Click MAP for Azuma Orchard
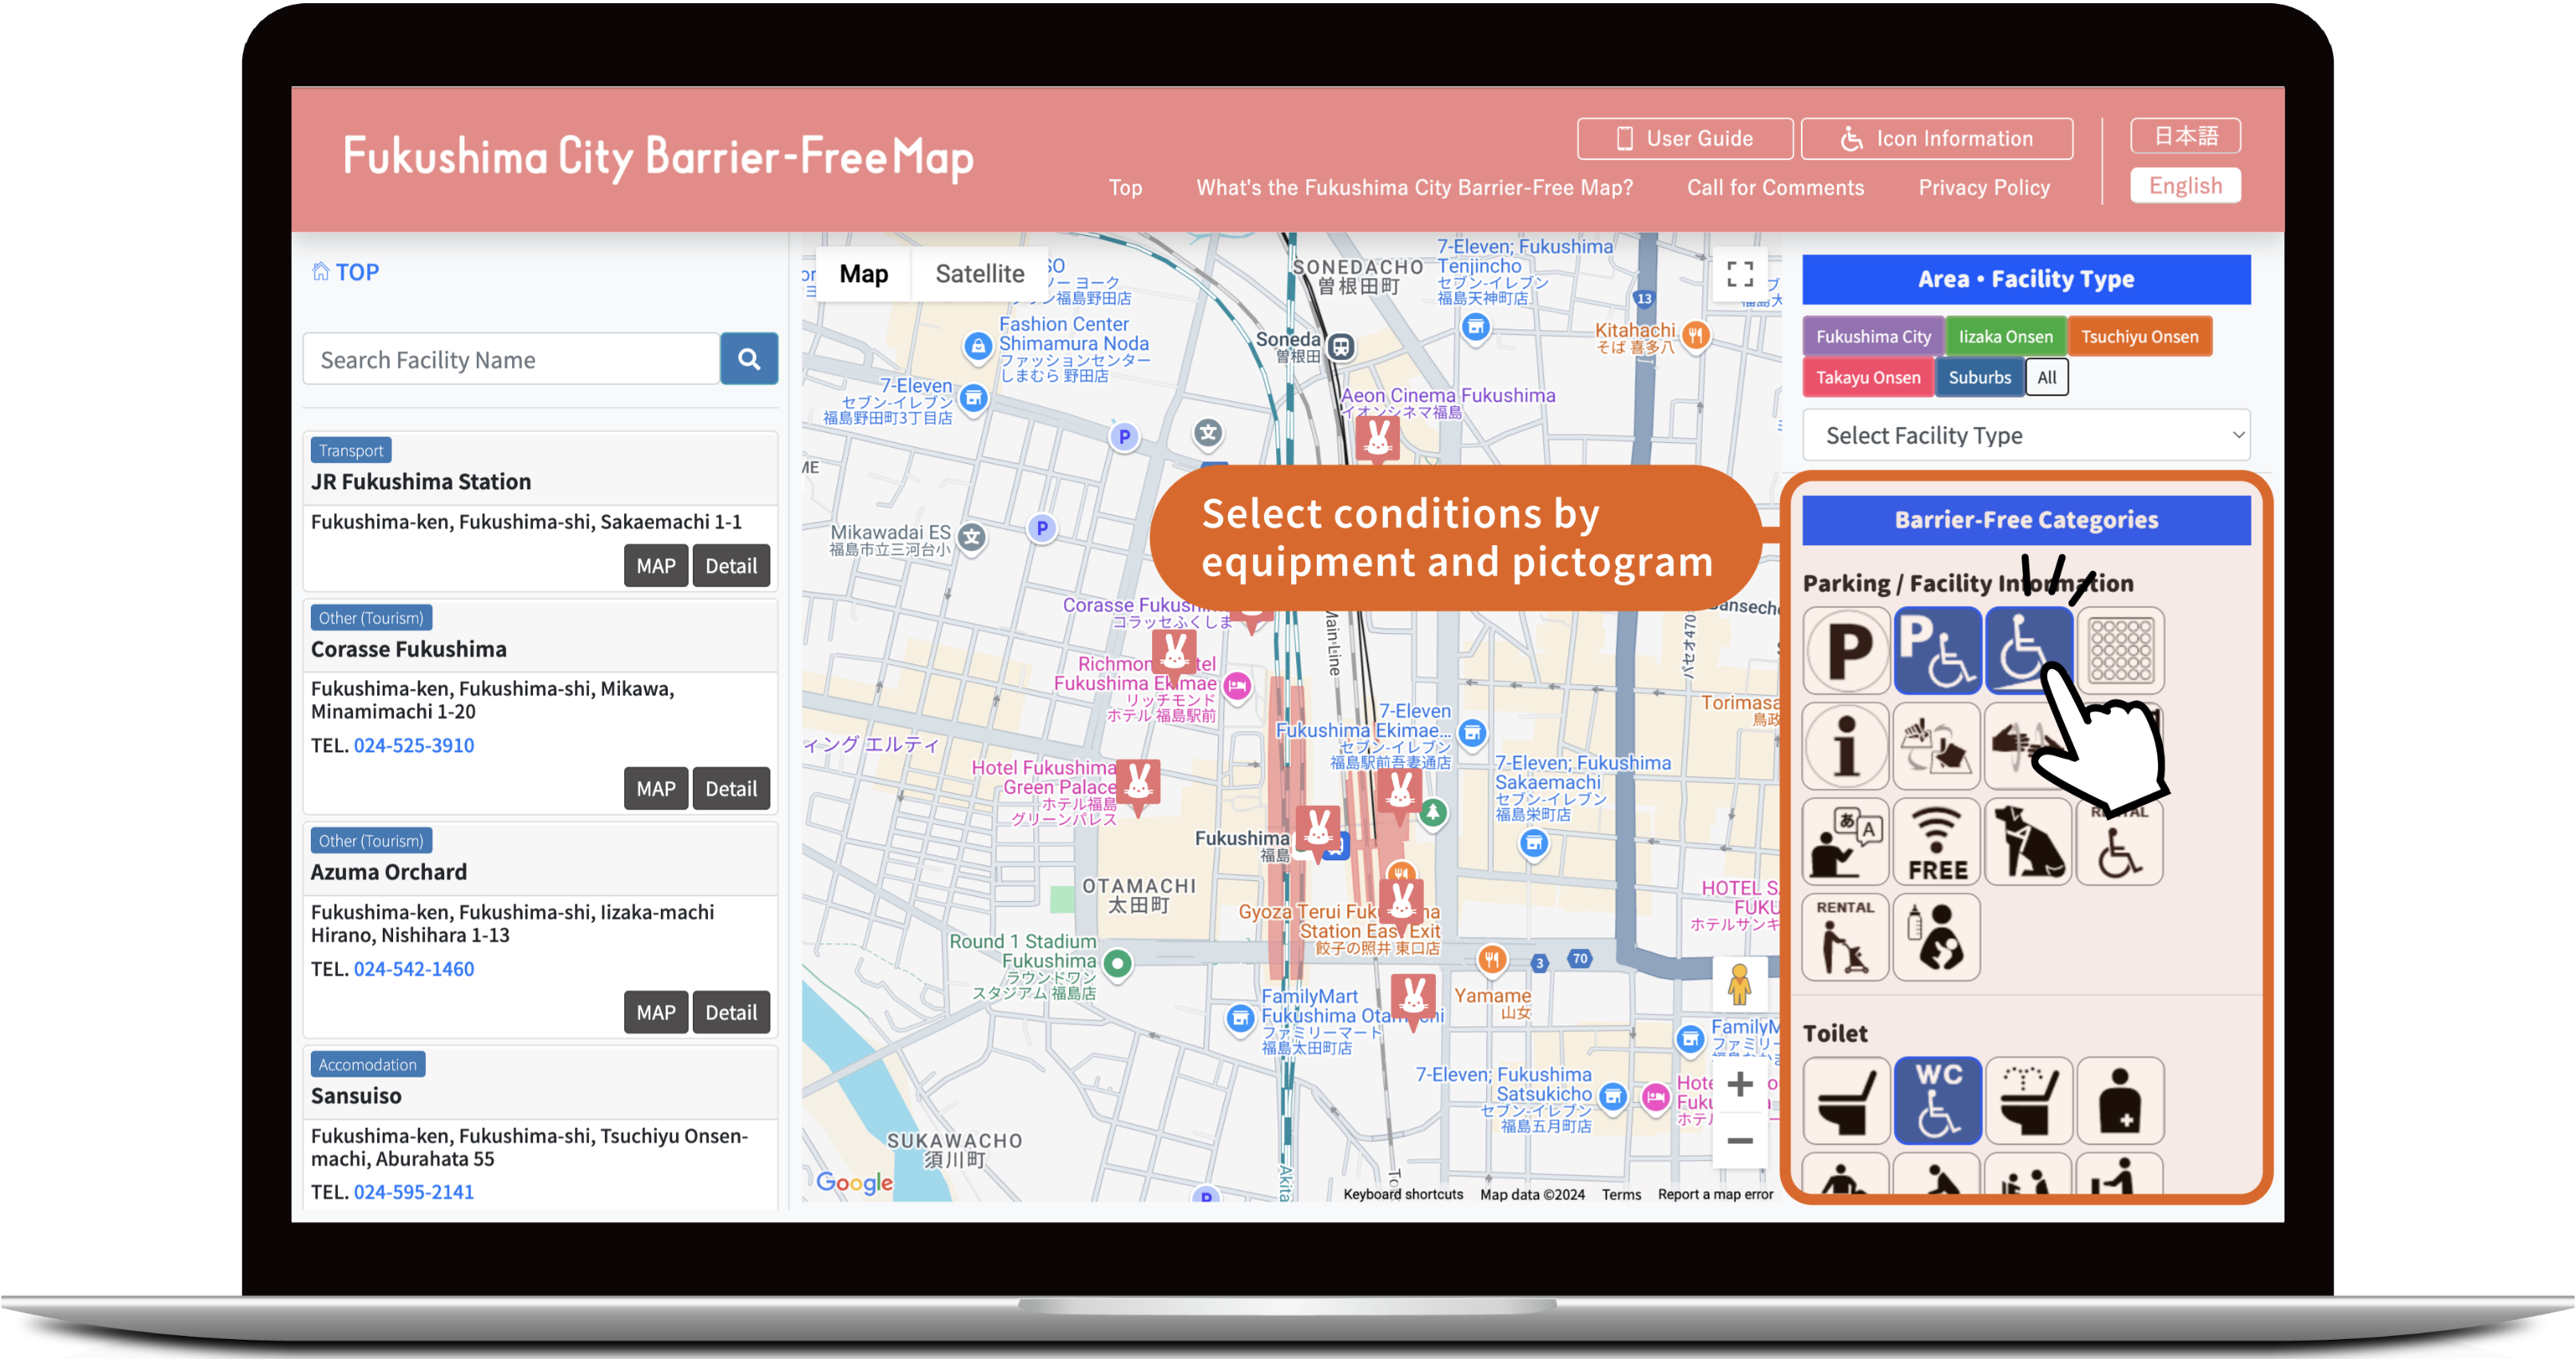Screen dimensions: 2576x1359 [x=656, y=1012]
